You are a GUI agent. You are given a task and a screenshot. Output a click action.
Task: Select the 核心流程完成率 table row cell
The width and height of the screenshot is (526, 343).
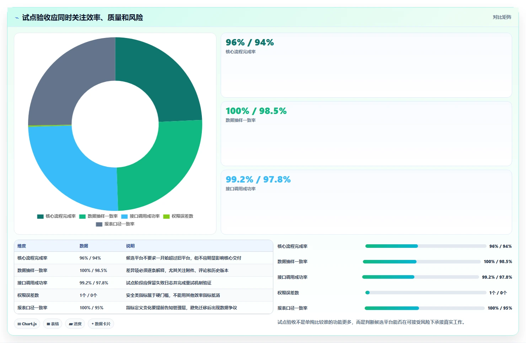[x=32, y=258]
